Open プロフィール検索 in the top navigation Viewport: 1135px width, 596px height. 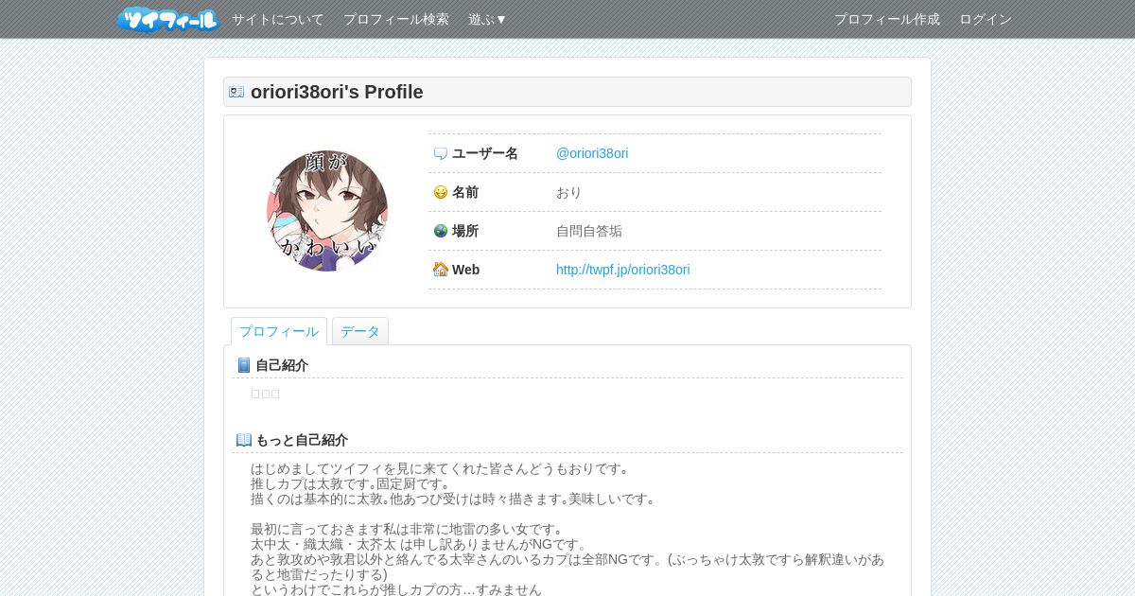click(396, 19)
